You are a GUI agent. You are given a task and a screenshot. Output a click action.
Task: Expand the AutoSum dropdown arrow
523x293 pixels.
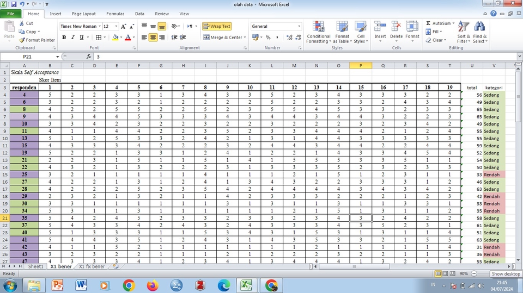(x=453, y=23)
